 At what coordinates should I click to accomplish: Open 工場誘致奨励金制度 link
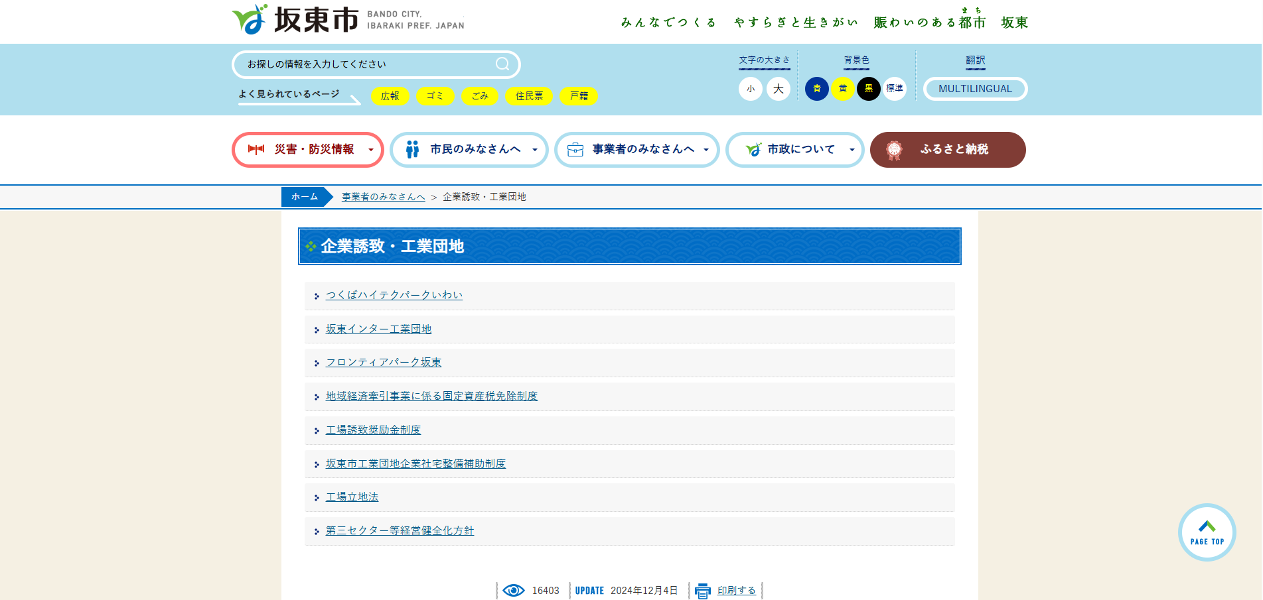[373, 430]
